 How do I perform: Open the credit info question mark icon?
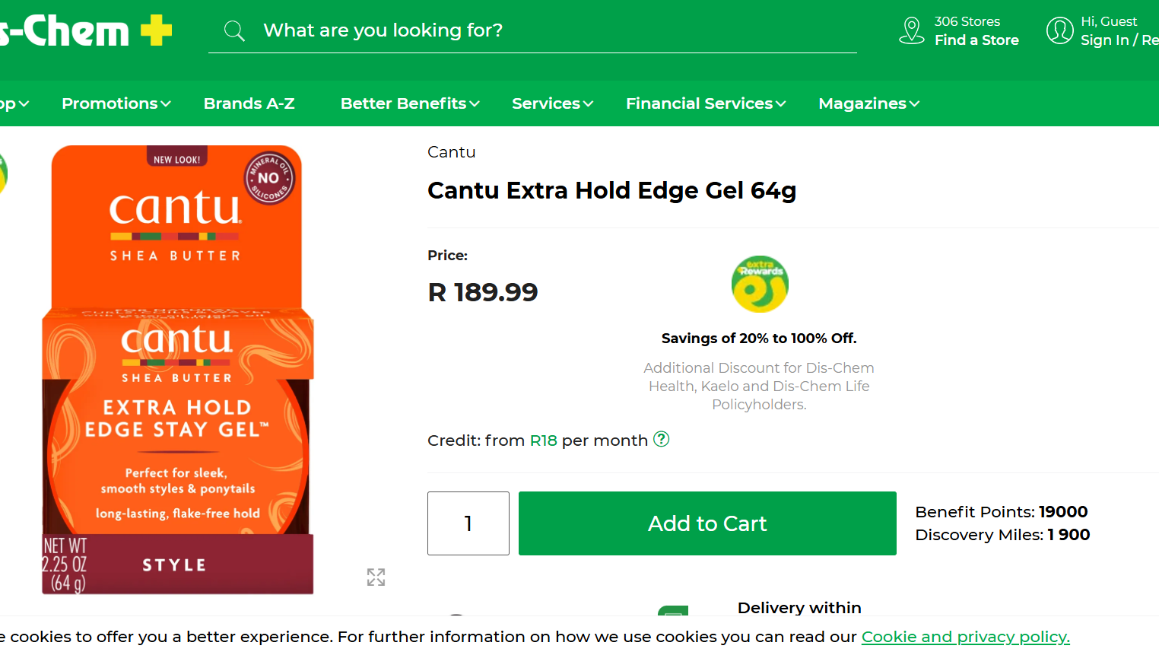(662, 439)
